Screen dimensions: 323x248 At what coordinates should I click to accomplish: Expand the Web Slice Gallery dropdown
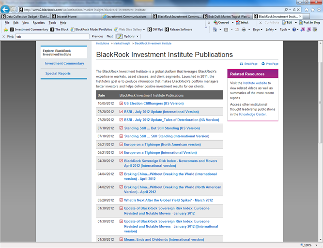[x=144, y=29]
